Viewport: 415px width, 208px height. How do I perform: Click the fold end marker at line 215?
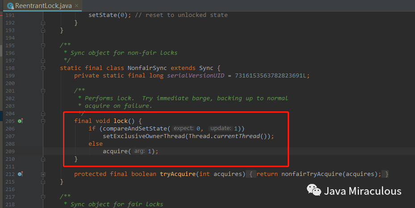coord(43,182)
